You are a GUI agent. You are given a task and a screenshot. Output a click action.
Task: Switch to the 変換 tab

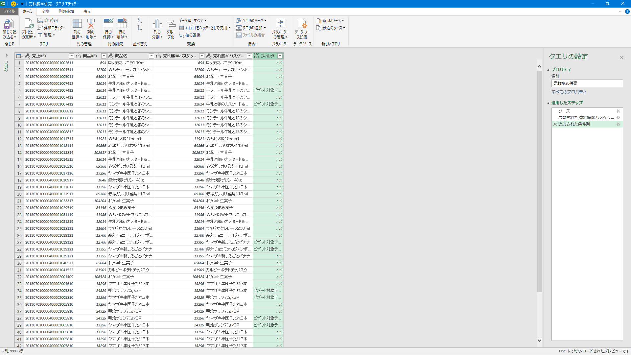tap(45, 12)
